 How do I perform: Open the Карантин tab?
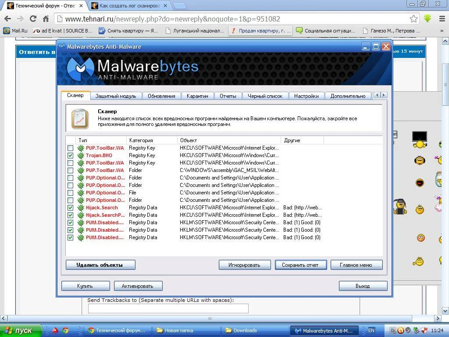pos(197,96)
